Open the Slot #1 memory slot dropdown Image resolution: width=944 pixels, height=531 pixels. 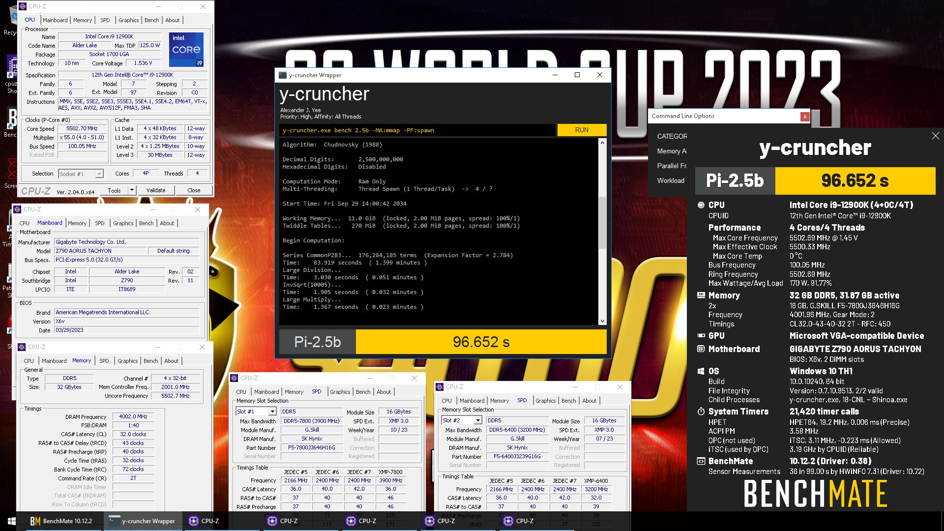click(272, 412)
